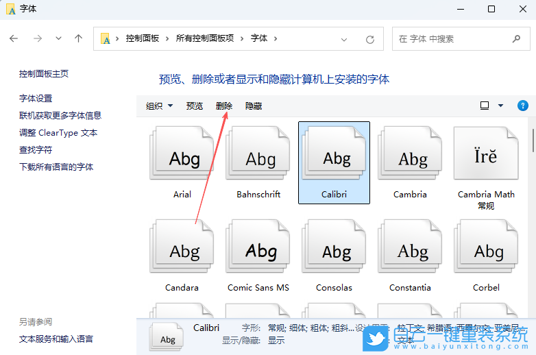
Task: Click the Constantia name label
Action: click(x=410, y=288)
